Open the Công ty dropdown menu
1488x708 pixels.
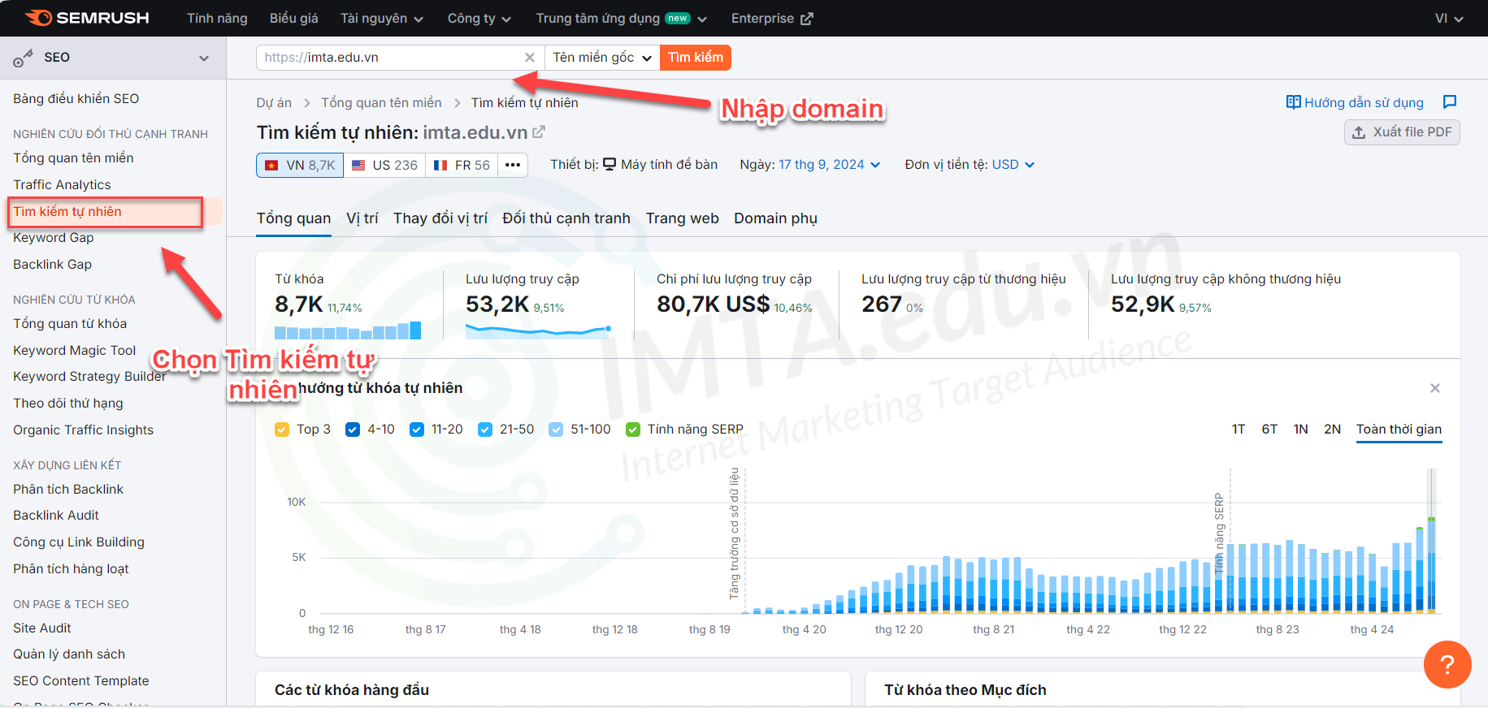click(479, 18)
